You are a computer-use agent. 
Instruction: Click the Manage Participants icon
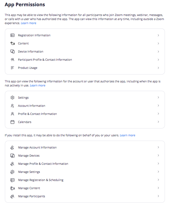coord(12,196)
